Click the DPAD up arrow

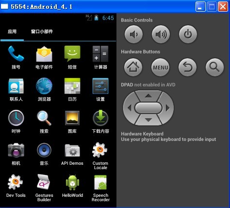tap(148, 96)
